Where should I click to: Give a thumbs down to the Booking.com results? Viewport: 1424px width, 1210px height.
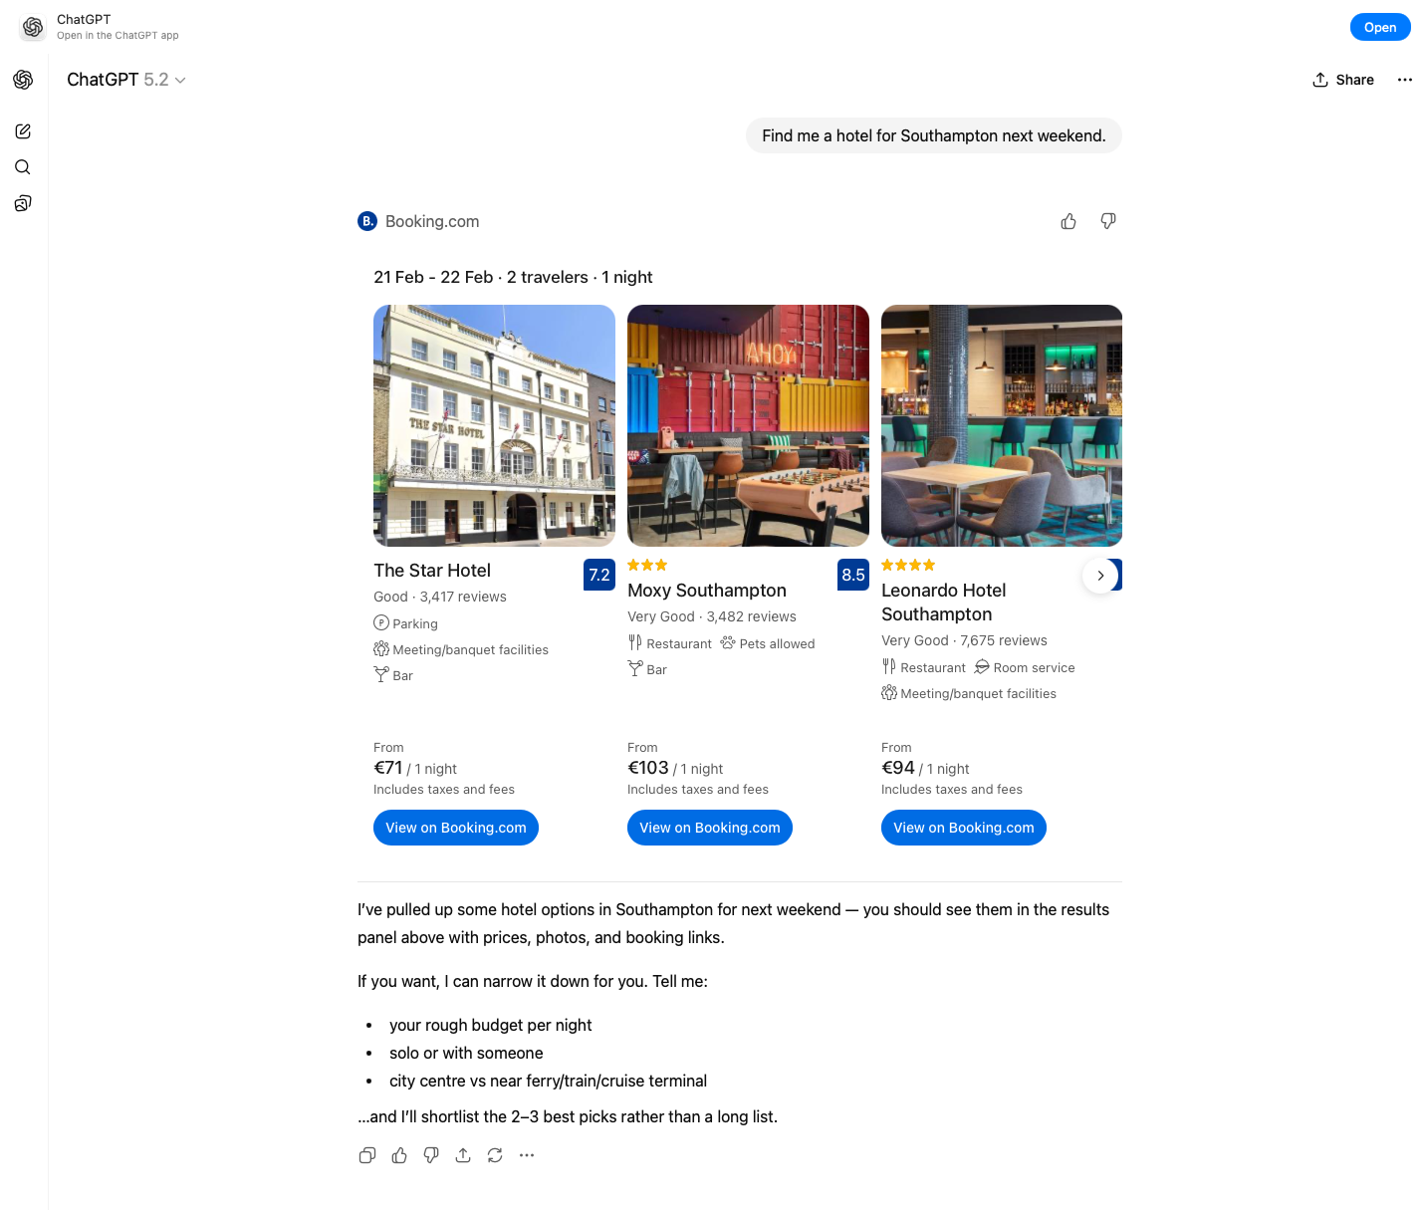coord(1107,221)
